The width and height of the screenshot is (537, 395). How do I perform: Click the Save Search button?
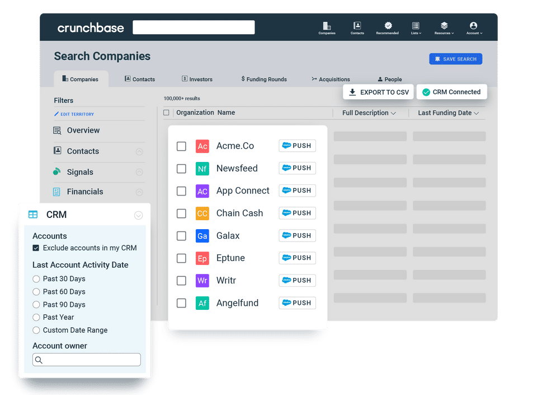pos(455,59)
